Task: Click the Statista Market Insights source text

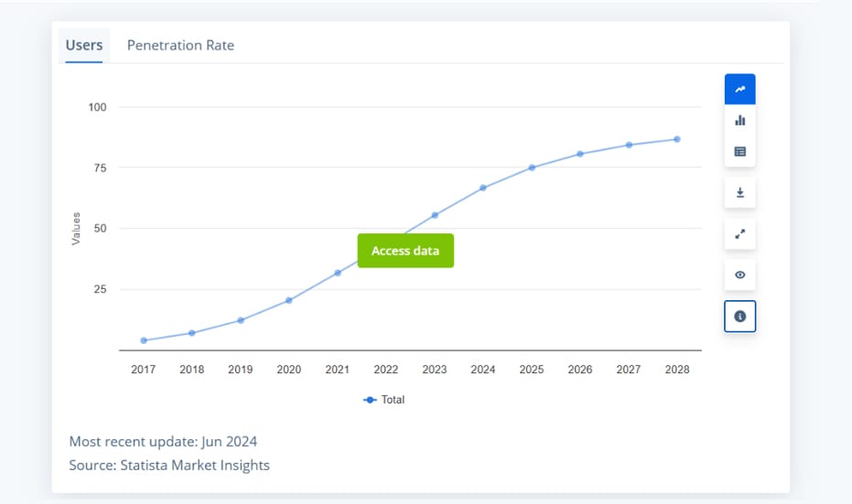Action: tap(195, 465)
